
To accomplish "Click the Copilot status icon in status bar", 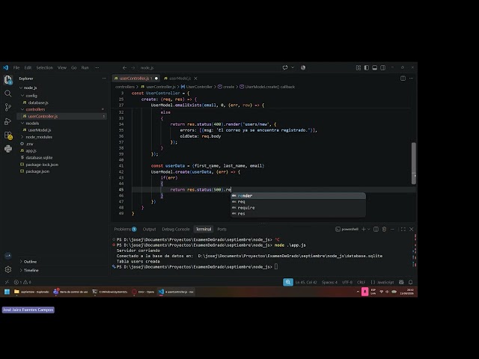I will click(x=401, y=282).
